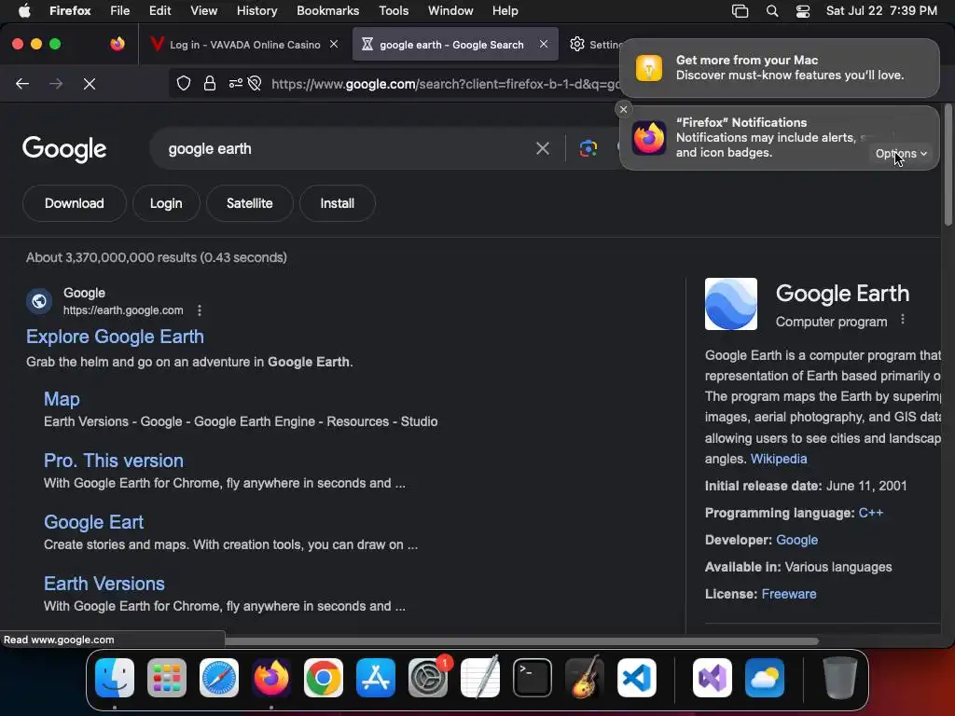Launch GarageBand from the Dock
The width and height of the screenshot is (955, 716).
(x=585, y=678)
